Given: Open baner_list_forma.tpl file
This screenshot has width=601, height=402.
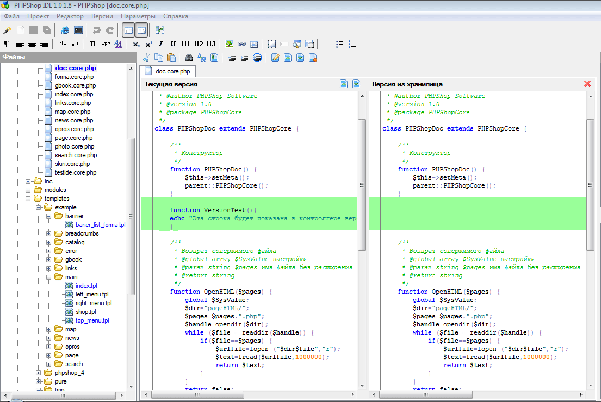Looking at the screenshot, I should tap(101, 225).
